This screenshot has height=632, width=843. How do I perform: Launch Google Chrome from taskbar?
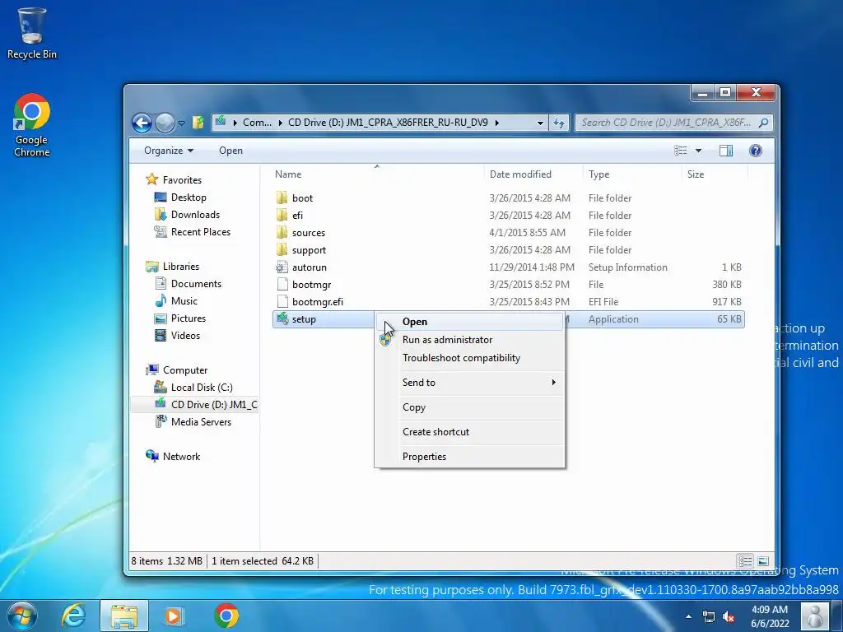pyautogui.click(x=226, y=616)
